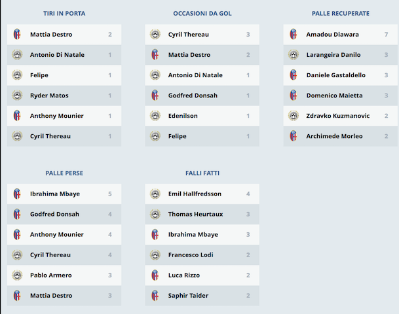Screen dimensions: 399x314
Task: Click the Bologna crest beside Daniele Gastaldello
Action: (x=294, y=75)
